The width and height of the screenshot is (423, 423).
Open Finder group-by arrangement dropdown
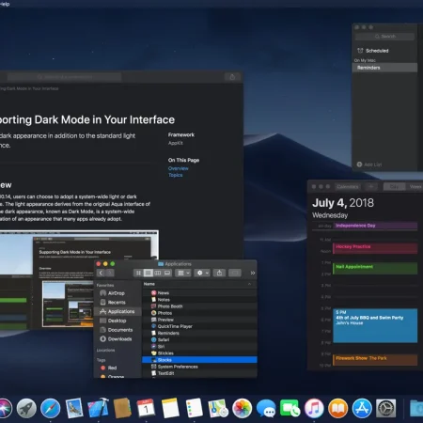183,273
